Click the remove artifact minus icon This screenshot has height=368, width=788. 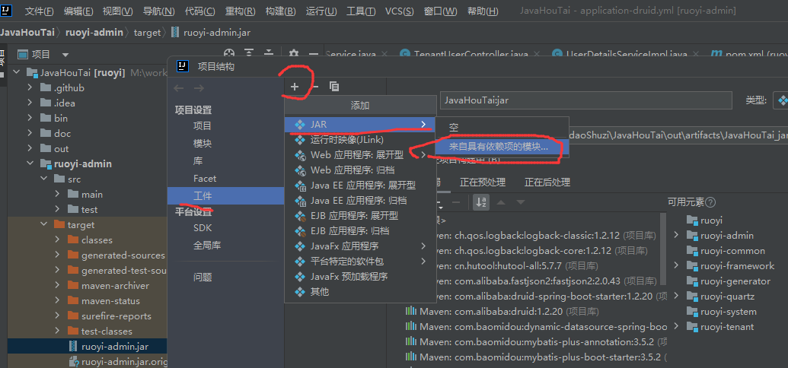314,87
